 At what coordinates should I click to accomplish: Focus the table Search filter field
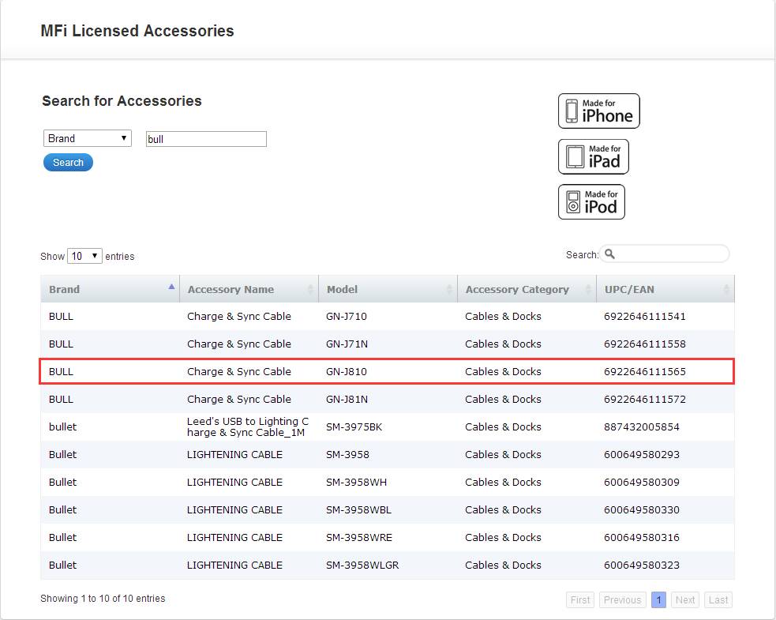pyautogui.click(x=665, y=254)
